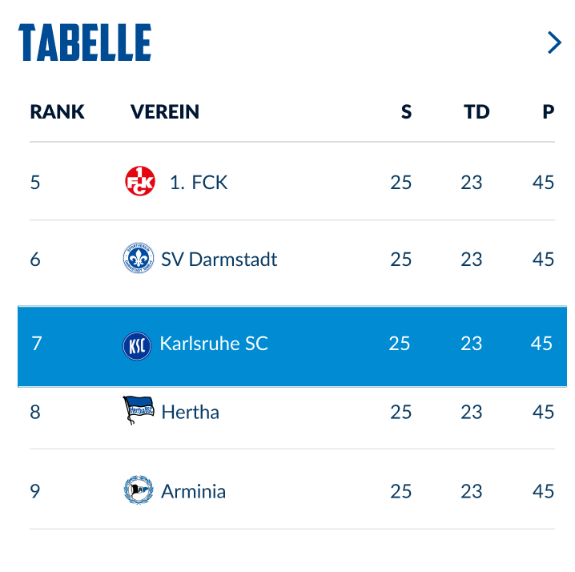
Task: Open the SV Darmstadt team name
Action: click(x=219, y=260)
